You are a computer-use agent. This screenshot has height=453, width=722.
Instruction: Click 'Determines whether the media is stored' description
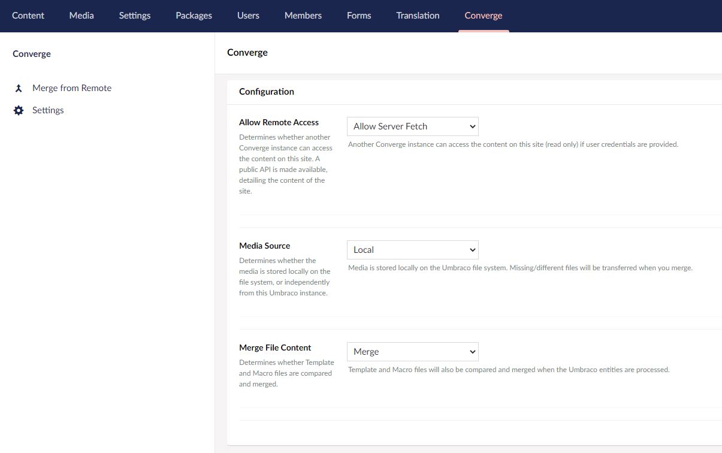285,277
